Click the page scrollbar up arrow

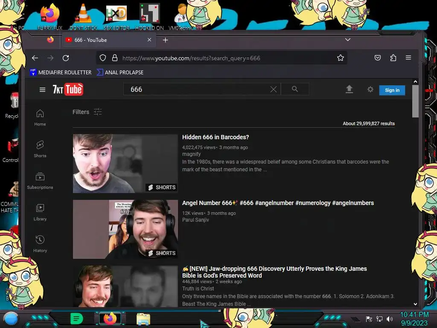tap(415, 82)
